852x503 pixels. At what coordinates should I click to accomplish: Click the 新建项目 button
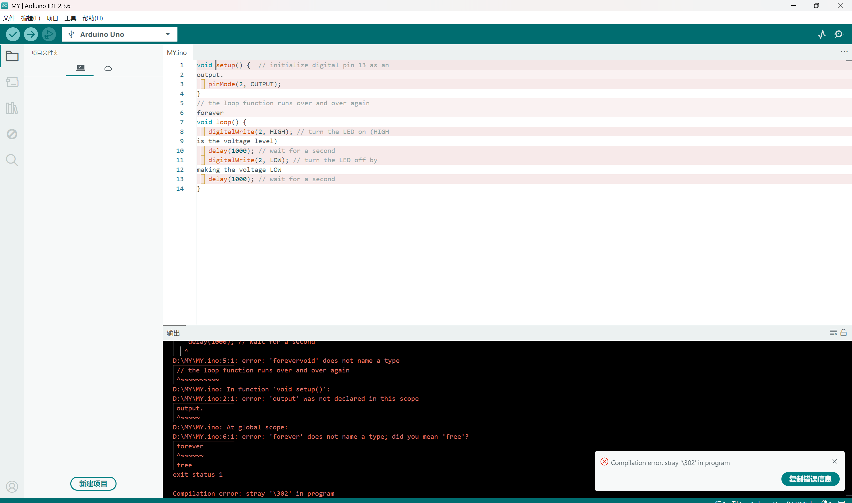[93, 484]
